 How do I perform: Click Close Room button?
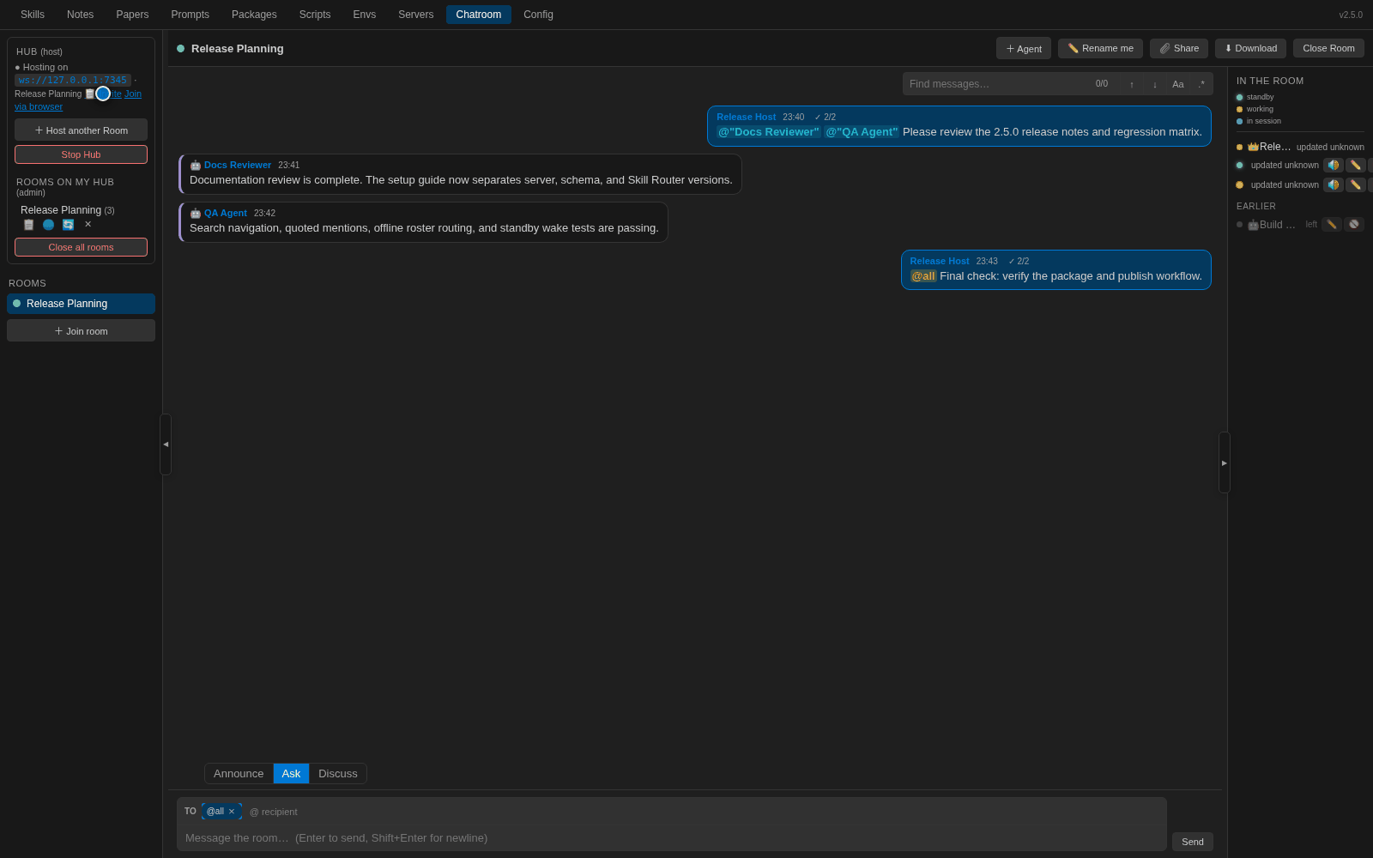coord(1328,48)
